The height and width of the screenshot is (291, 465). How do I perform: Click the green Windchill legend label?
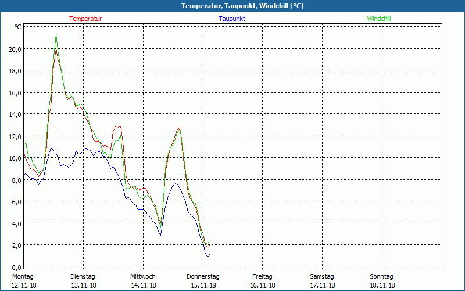click(x=379, y=19)
